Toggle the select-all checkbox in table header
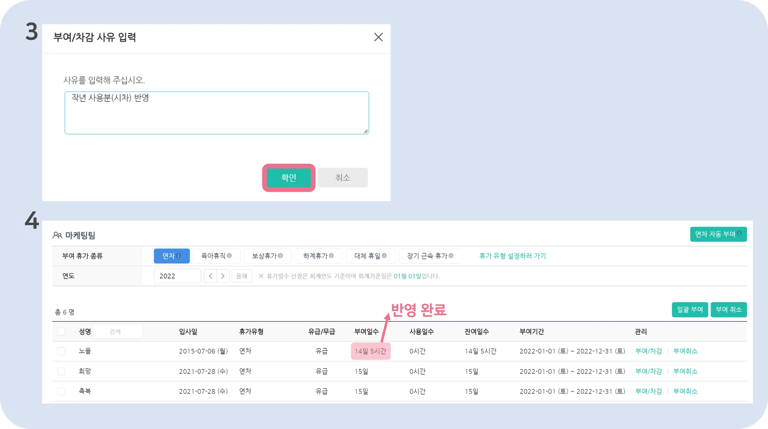 pos(61,332)
